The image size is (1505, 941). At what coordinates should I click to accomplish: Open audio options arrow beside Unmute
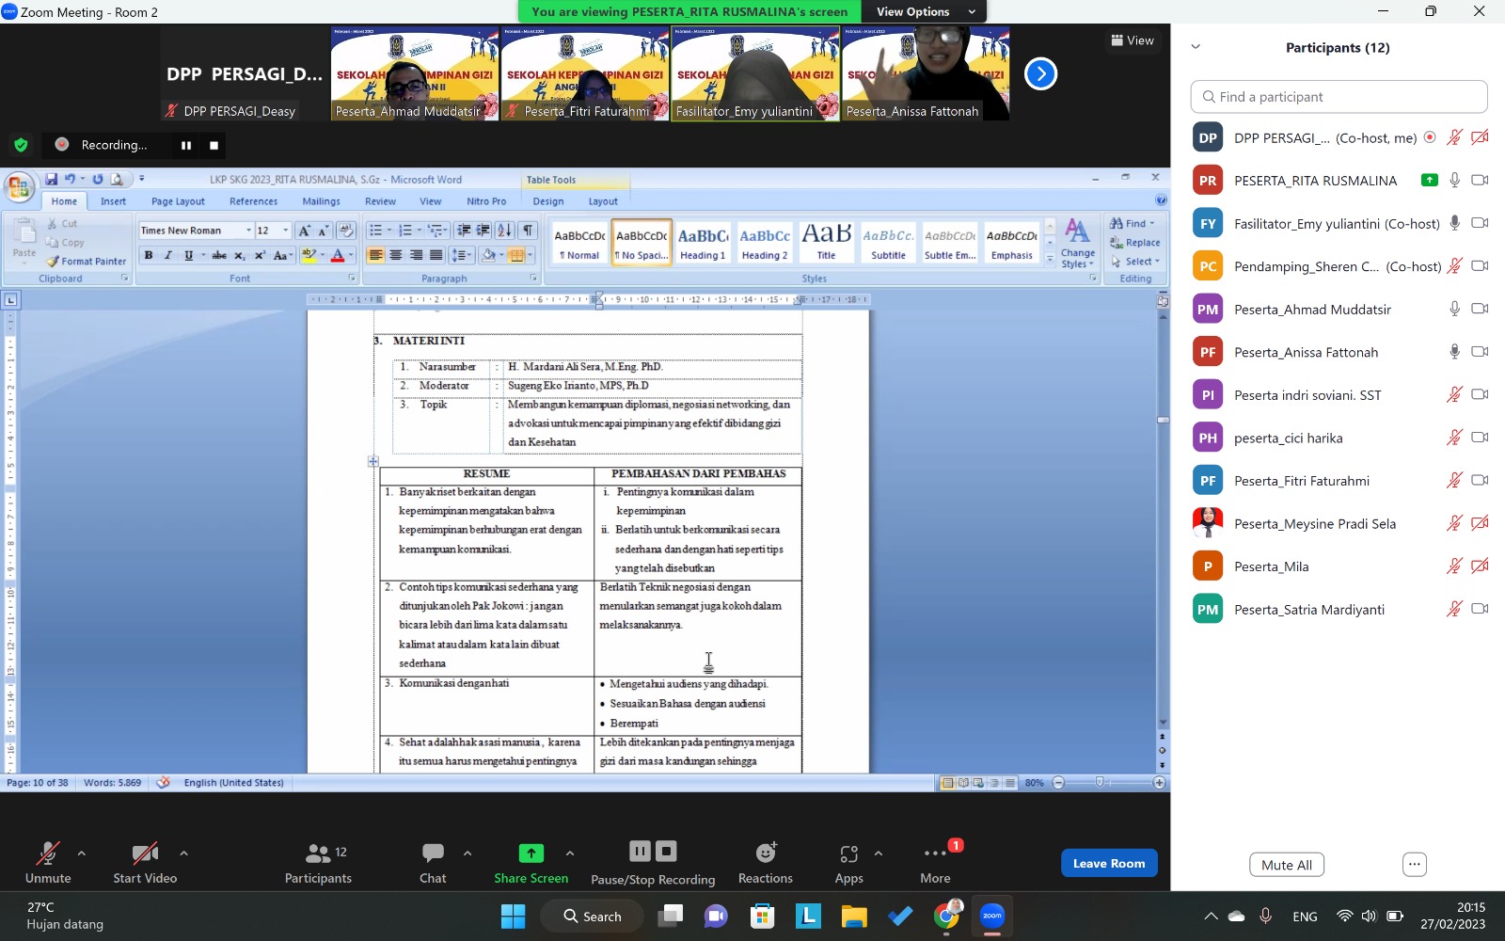coord(82,853)
